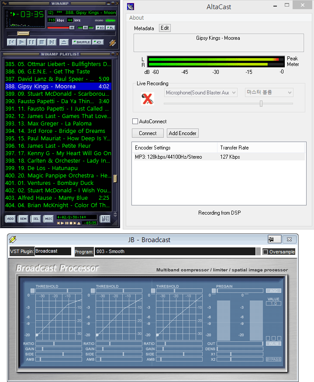Toggle the BYPASS button in Broadcast Processor
Viewport: 314px width, 382px height.
(x=273, y=359)
